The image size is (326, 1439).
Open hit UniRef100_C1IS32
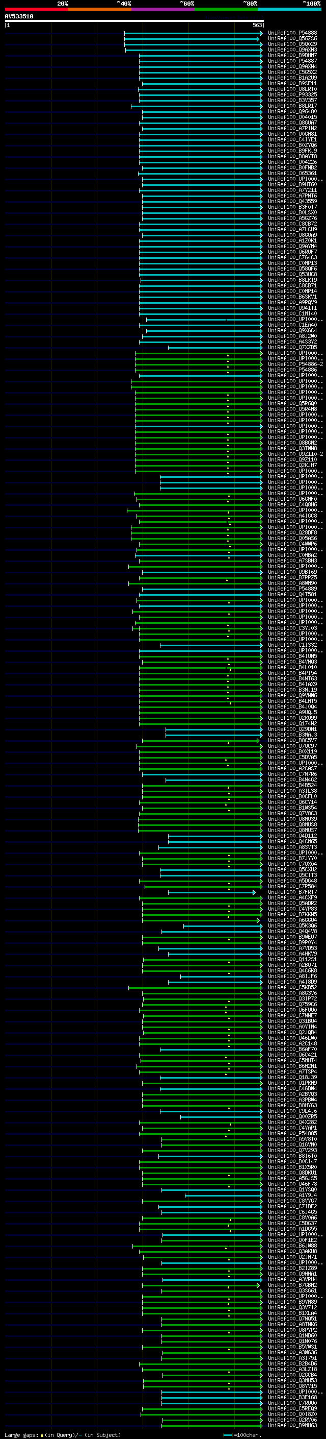[x=292, y=645]
